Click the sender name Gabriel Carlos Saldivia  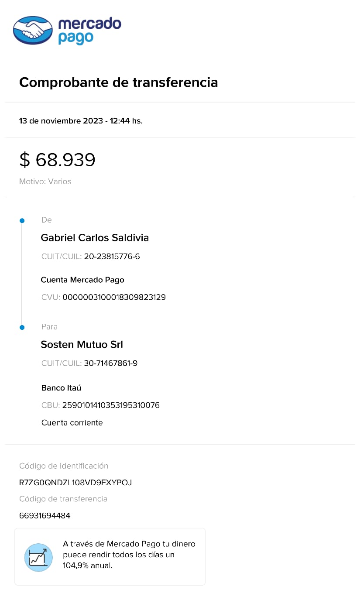(95, 238)
